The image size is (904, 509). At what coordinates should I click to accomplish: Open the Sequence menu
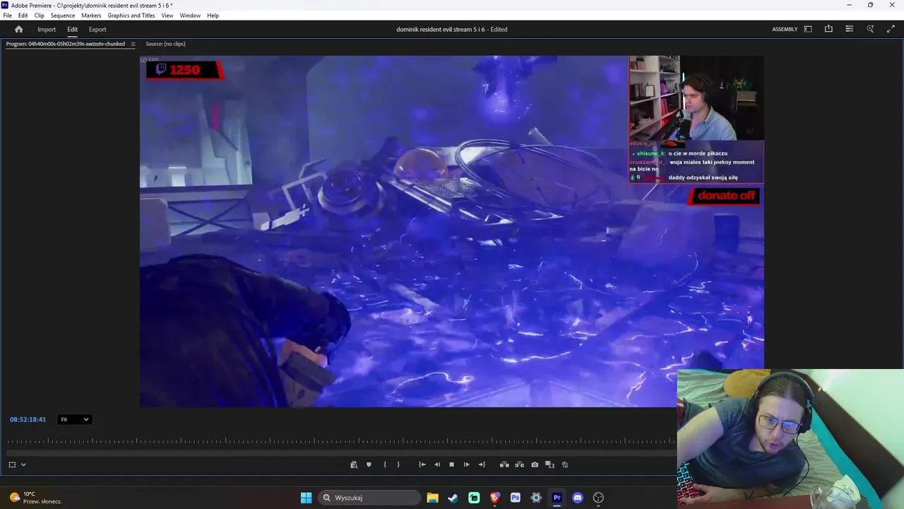point(63,16)
